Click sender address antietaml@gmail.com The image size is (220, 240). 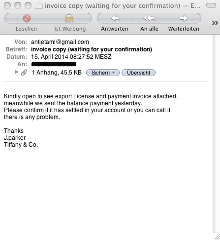pos(60,42)
